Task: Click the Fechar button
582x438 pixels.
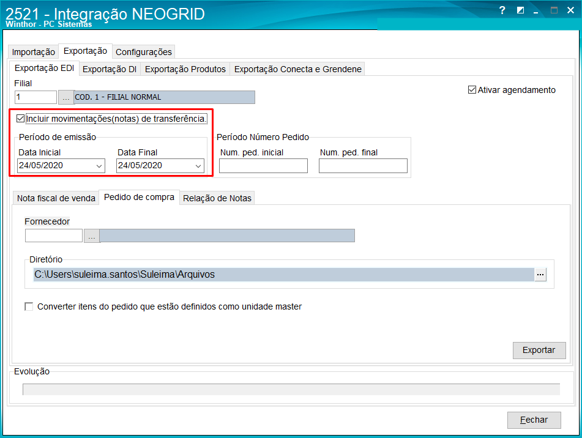Action: point(534,420)
